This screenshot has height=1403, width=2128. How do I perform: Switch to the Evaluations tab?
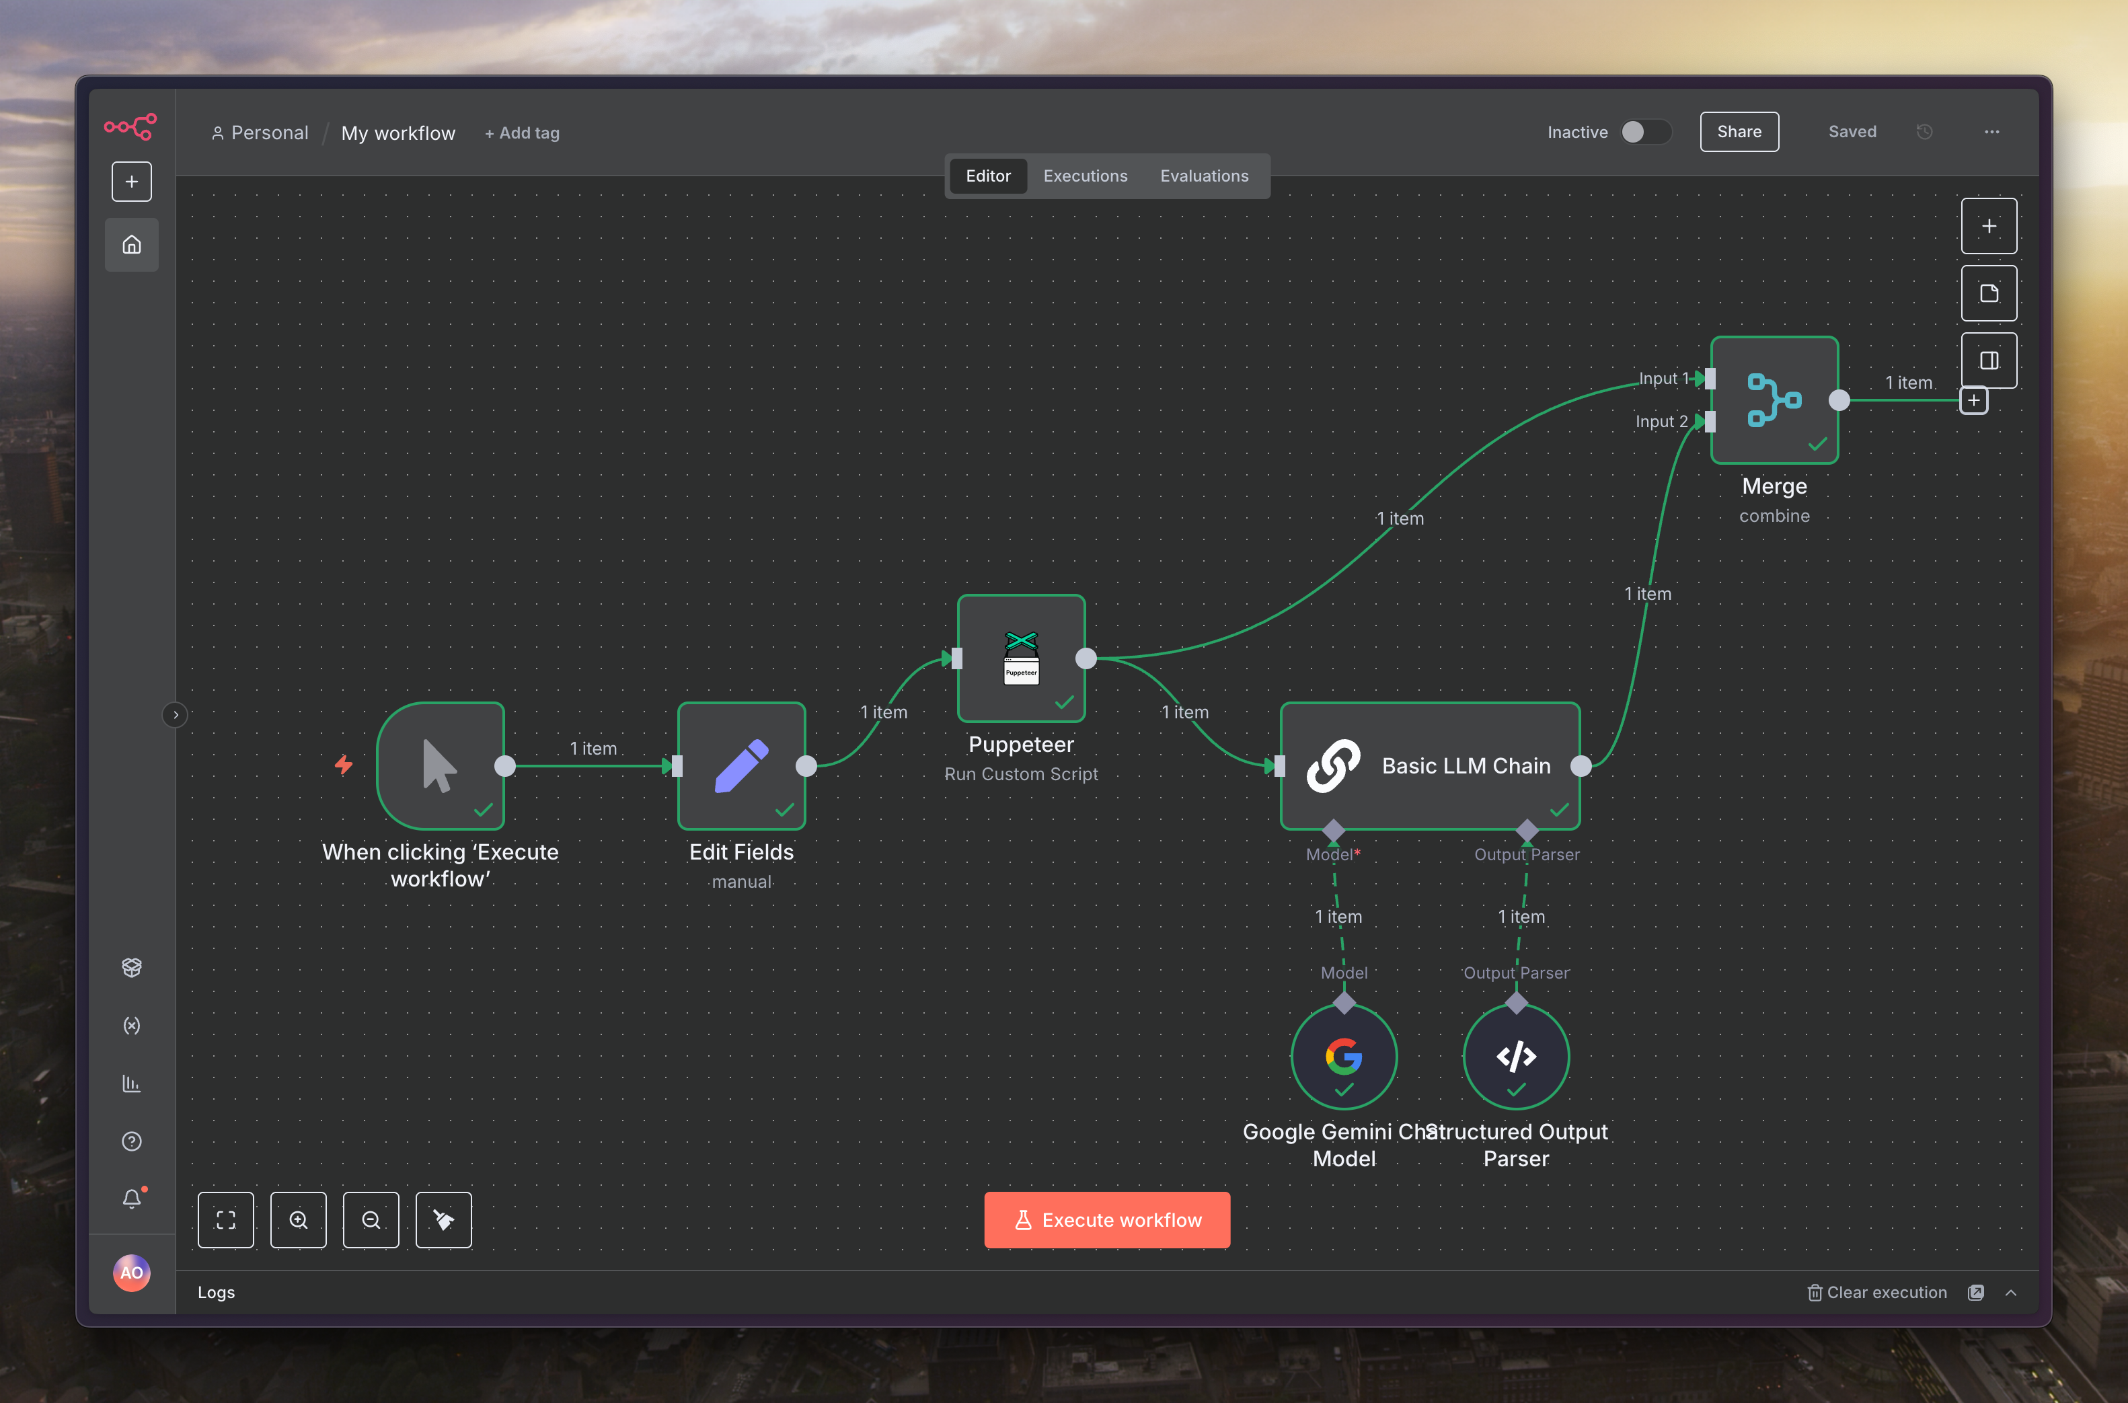[1204, 176]
